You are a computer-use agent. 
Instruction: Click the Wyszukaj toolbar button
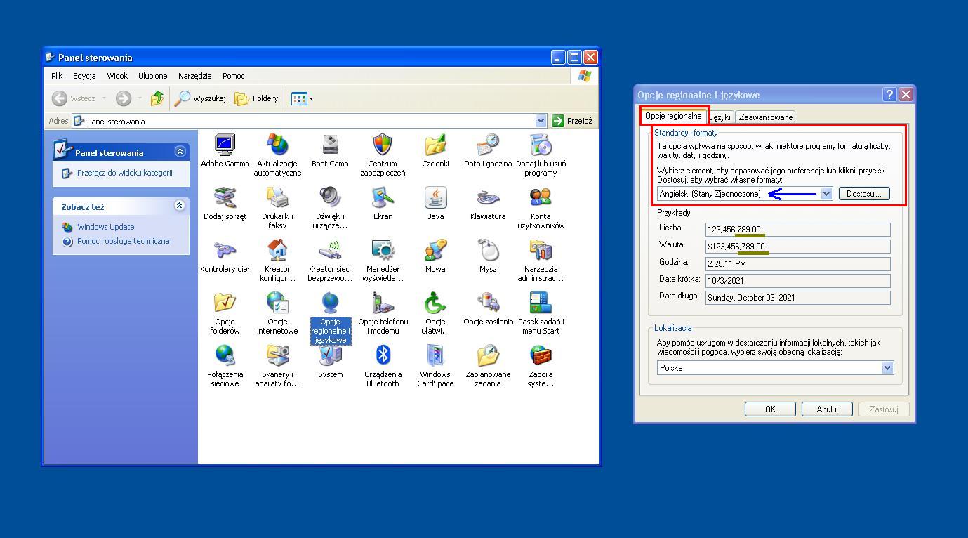[x=200, y=98]
